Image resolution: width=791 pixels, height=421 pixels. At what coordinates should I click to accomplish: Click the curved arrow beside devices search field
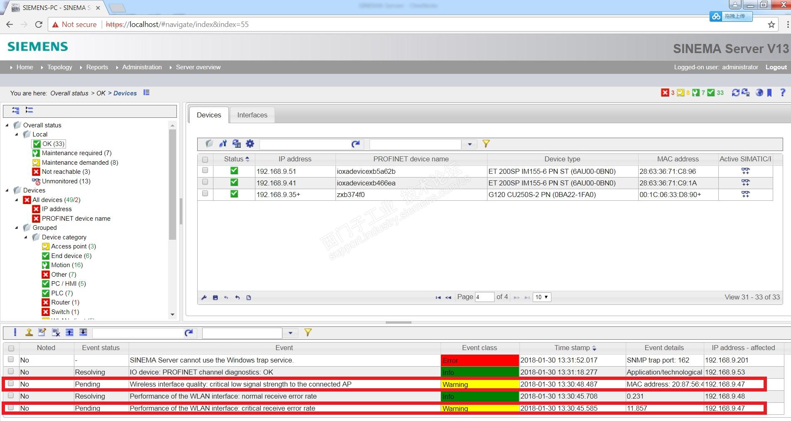tap(355, 144)
